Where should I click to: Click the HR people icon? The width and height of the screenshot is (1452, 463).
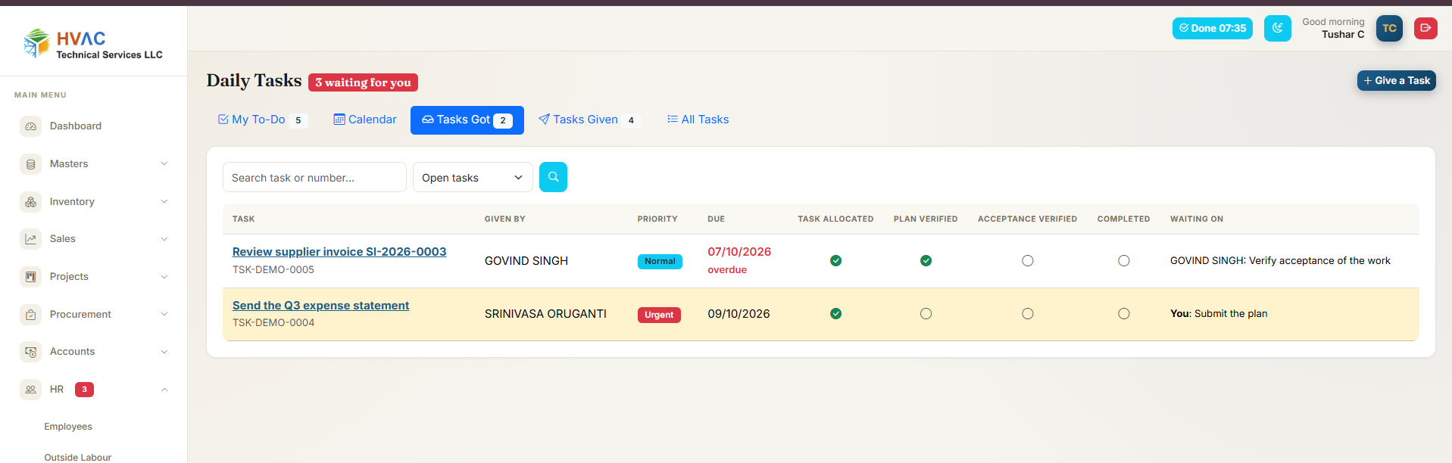coord(31,390)
